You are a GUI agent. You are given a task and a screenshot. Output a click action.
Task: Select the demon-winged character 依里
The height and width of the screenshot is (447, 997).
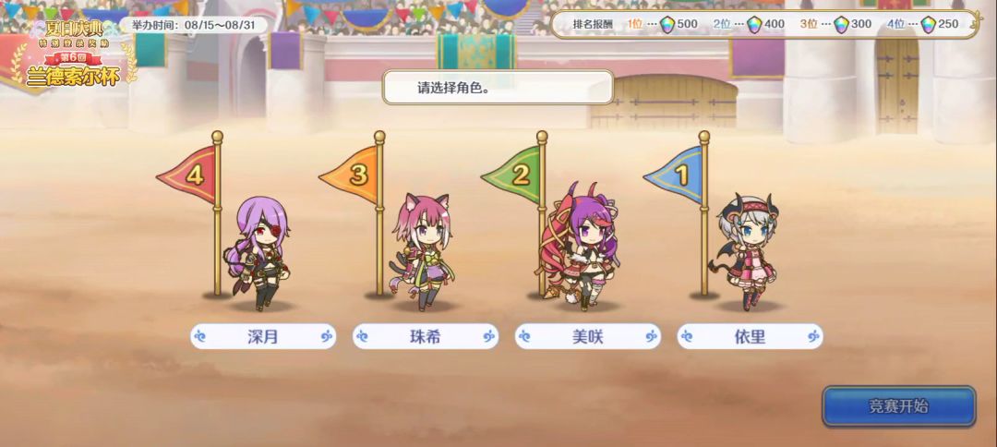tap(745, 252)
